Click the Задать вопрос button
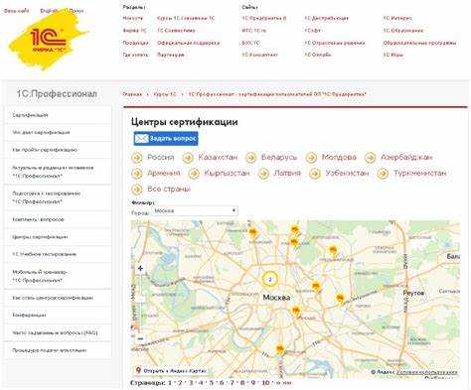Screen dimensions: 471x390 [166, 138]
